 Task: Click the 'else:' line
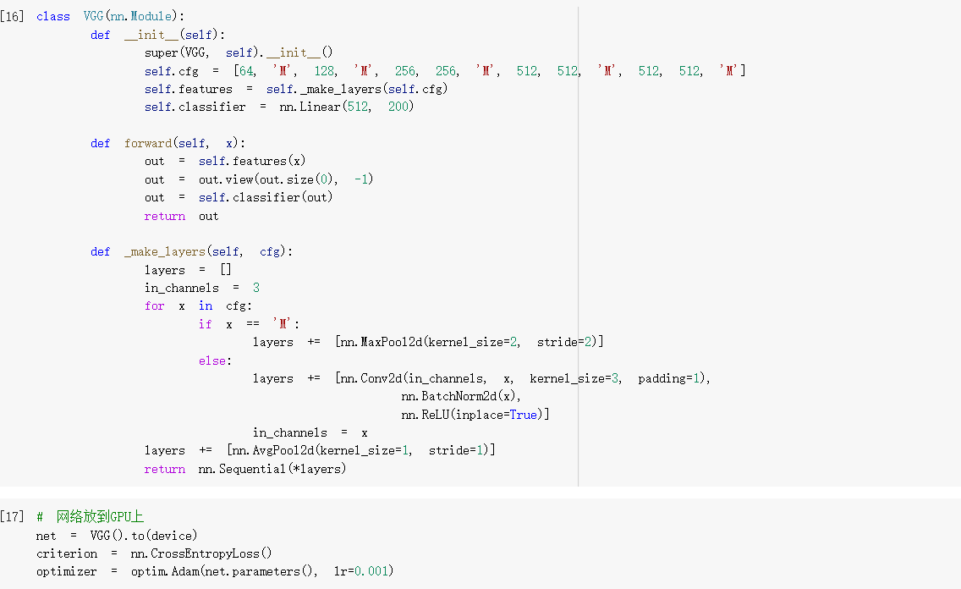coord(215,361)
